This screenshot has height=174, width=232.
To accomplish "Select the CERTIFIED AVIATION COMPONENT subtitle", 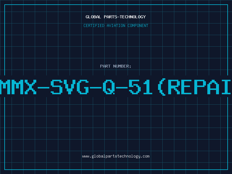I will click(x=116, y=26).
